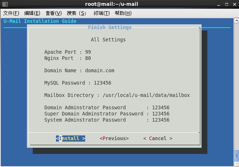Close the terminal window
The height and width of the screenshot is (167, 239).
click(234, 4)
